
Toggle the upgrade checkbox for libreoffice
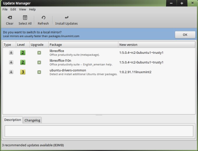point(39,53)
